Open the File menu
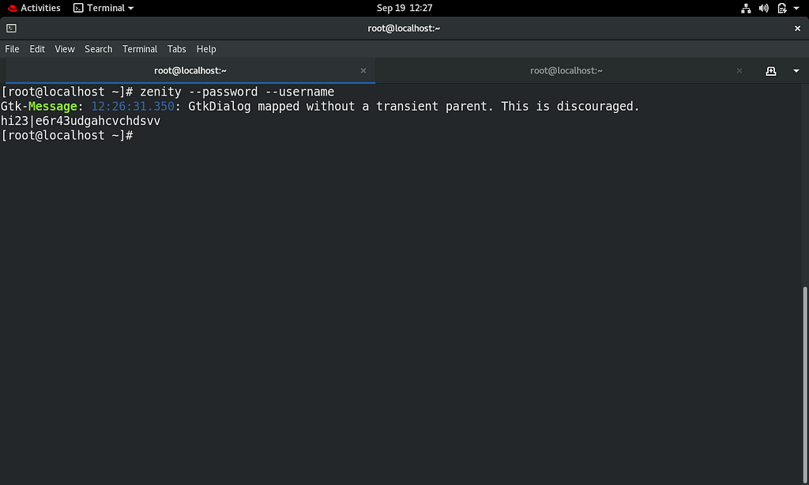 [x=12, y=49]
